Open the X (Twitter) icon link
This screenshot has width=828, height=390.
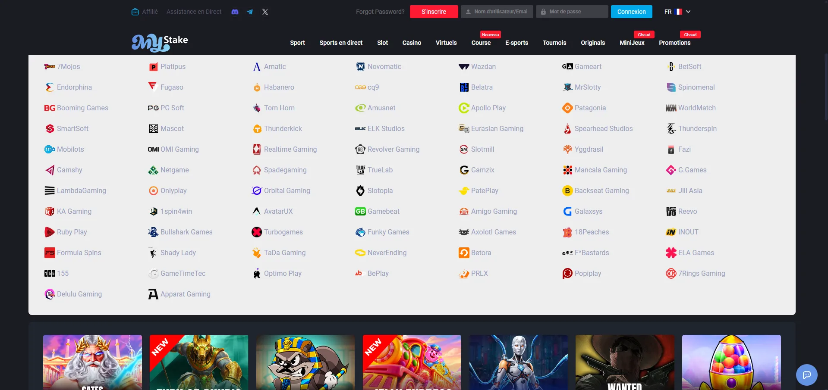pyautogui.click(x=265, y=12)
